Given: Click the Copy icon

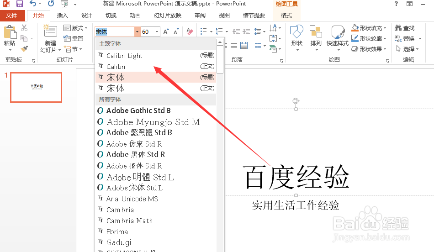Looking at the screenshot, I should (24, 38).
